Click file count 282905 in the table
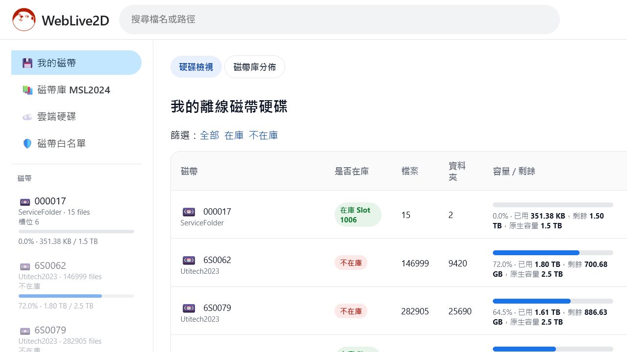Image resolution: width=627 pixels, height=352 pixels. (x=415, y=311)
